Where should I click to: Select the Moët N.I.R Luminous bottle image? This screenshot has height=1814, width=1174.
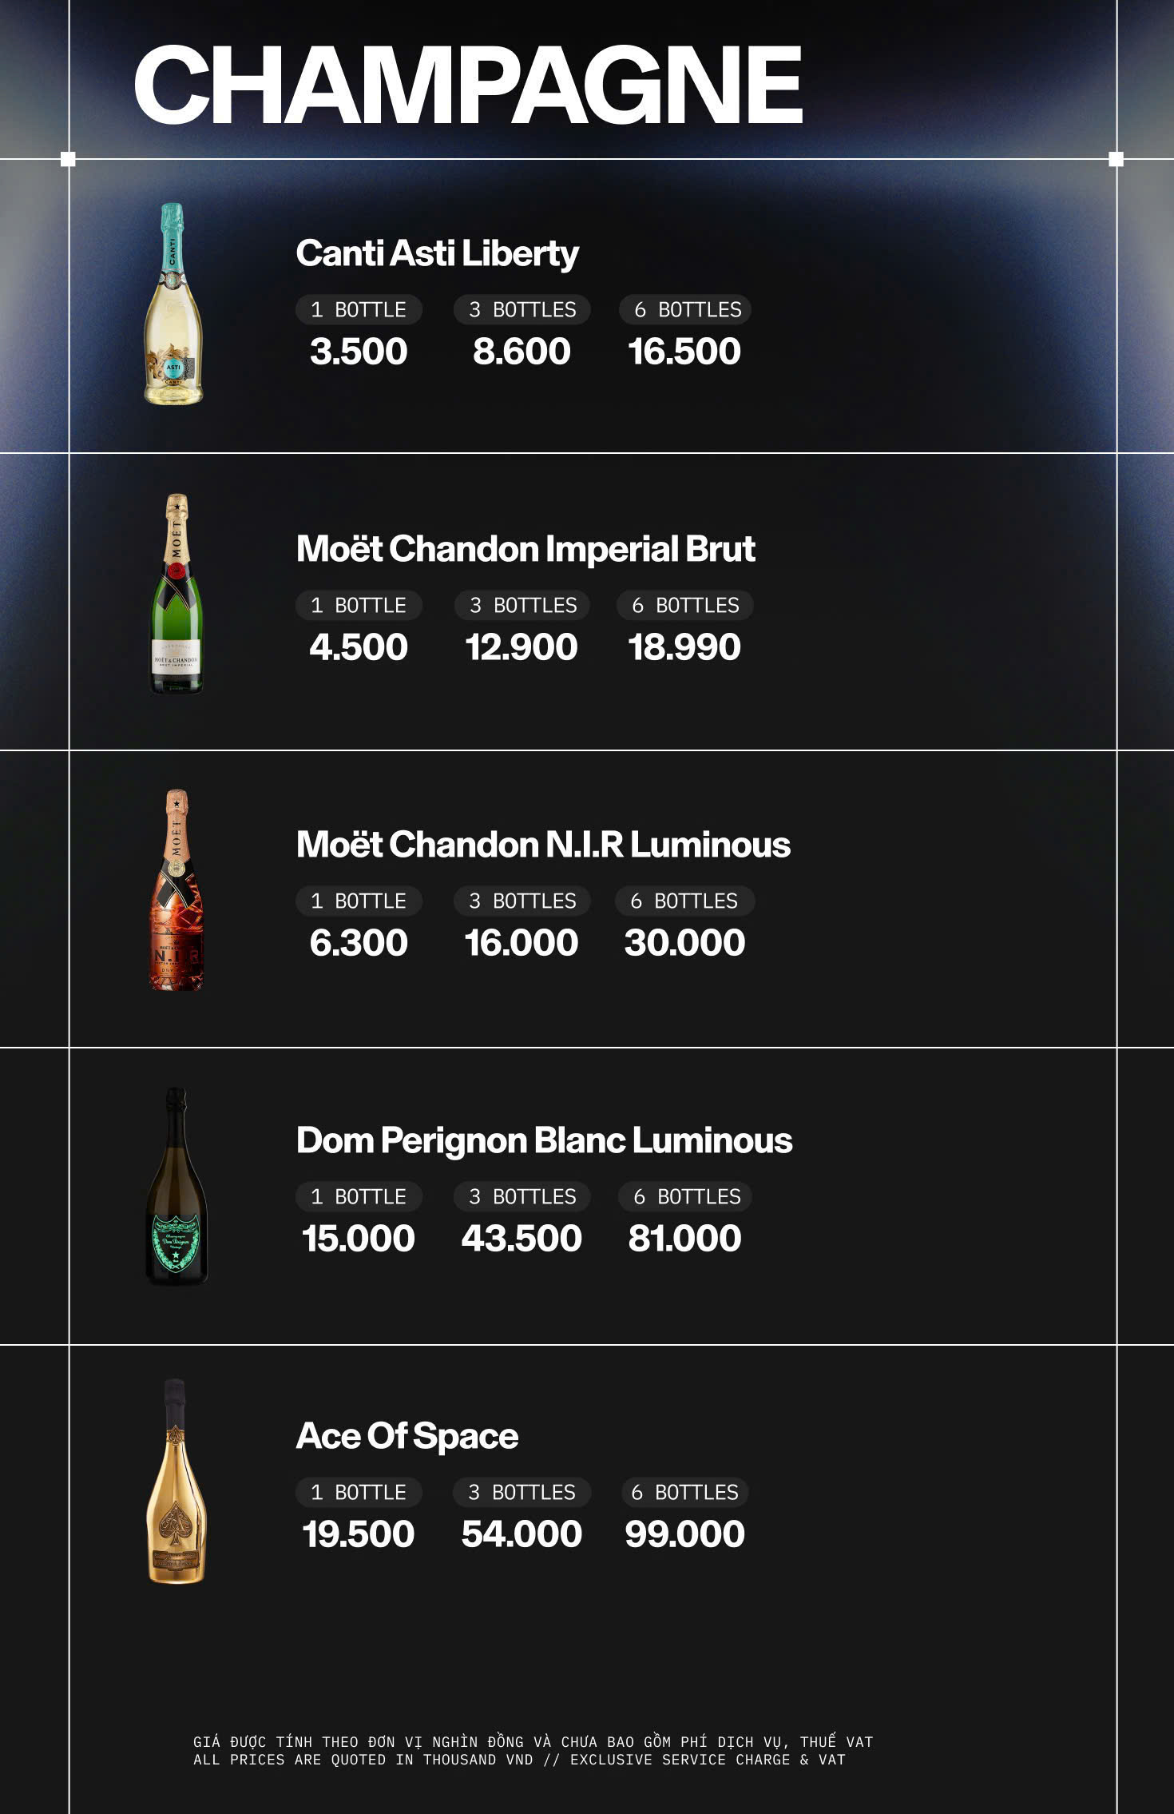(x=176, y=890)
